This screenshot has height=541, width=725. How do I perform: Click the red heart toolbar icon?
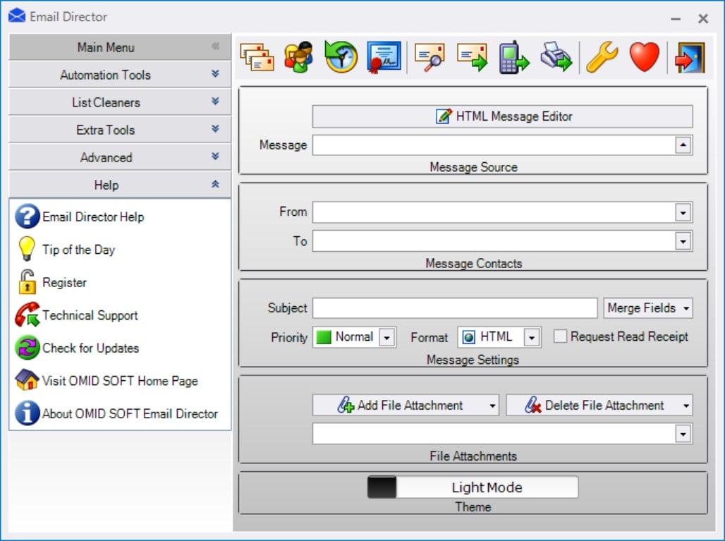(645, 57)
